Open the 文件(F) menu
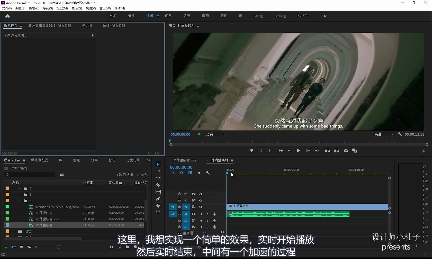 [7, 8]
